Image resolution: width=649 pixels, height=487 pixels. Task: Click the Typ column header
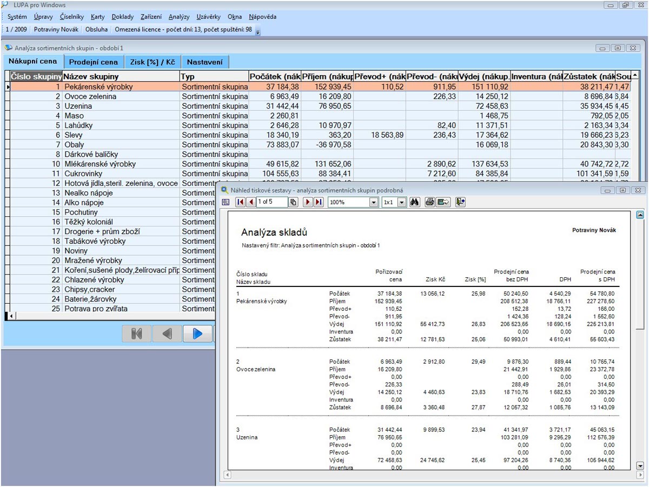[x=214, y=76]
